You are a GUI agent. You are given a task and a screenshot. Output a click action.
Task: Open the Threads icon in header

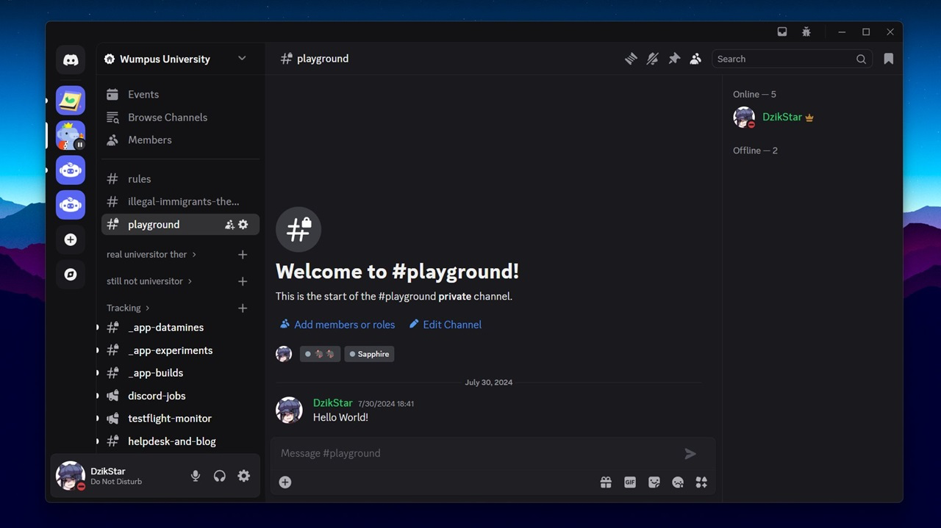[631, 59]
